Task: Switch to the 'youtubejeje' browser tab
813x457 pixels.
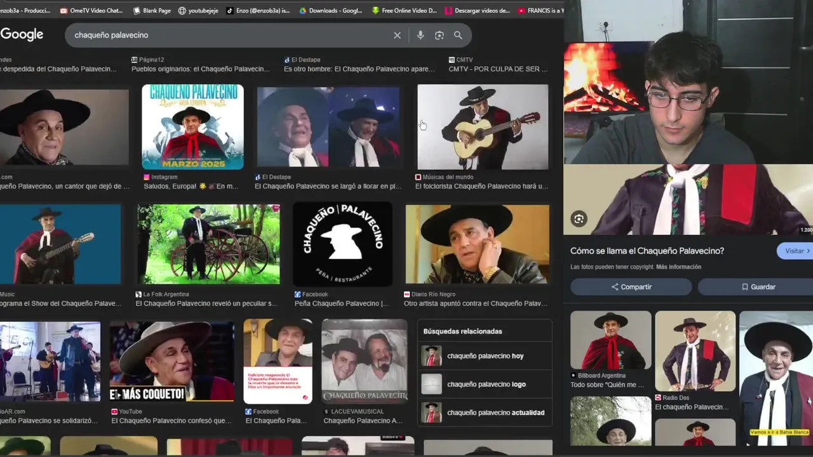Action: 198,10
